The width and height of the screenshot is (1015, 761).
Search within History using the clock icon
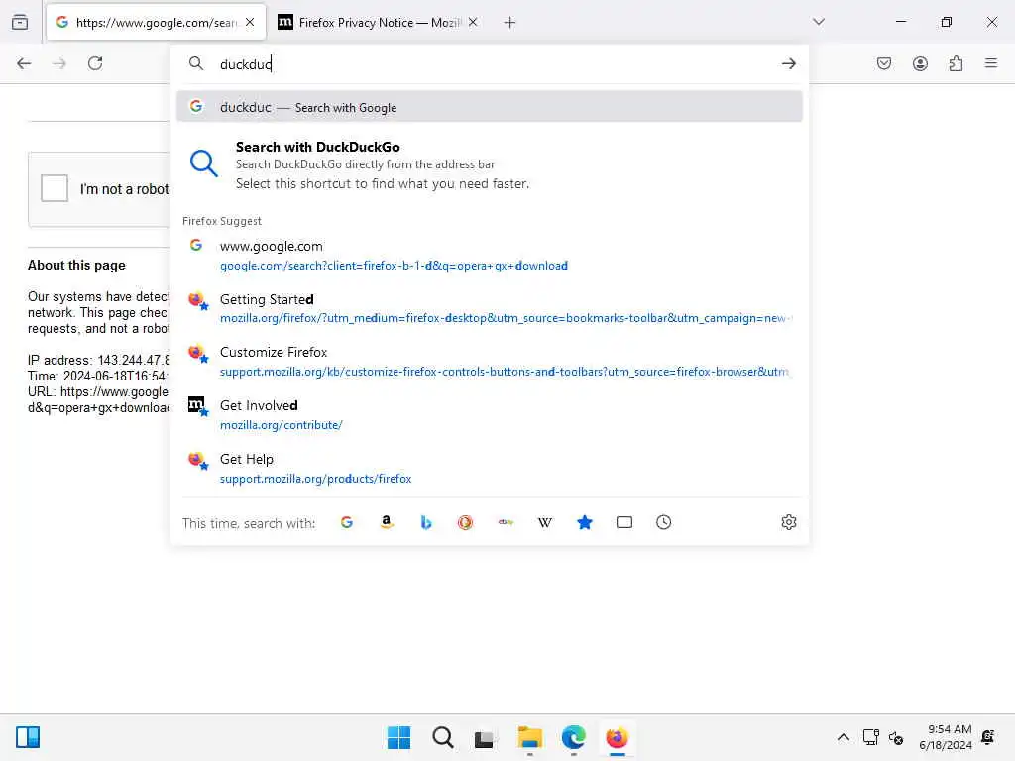(663, 522)
